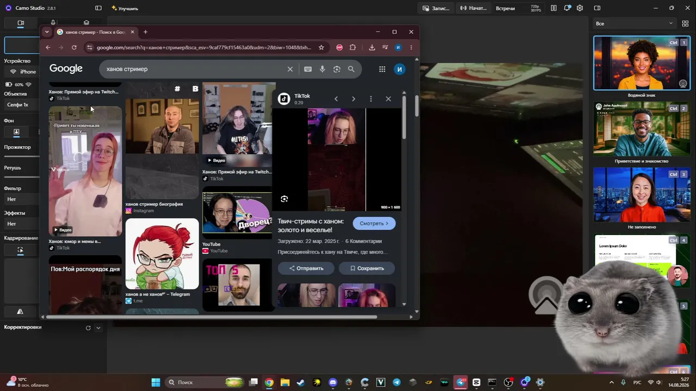This screenshot has height=391, width=696.
Task: Click the Сохранить save button
Action: point(367,268)
